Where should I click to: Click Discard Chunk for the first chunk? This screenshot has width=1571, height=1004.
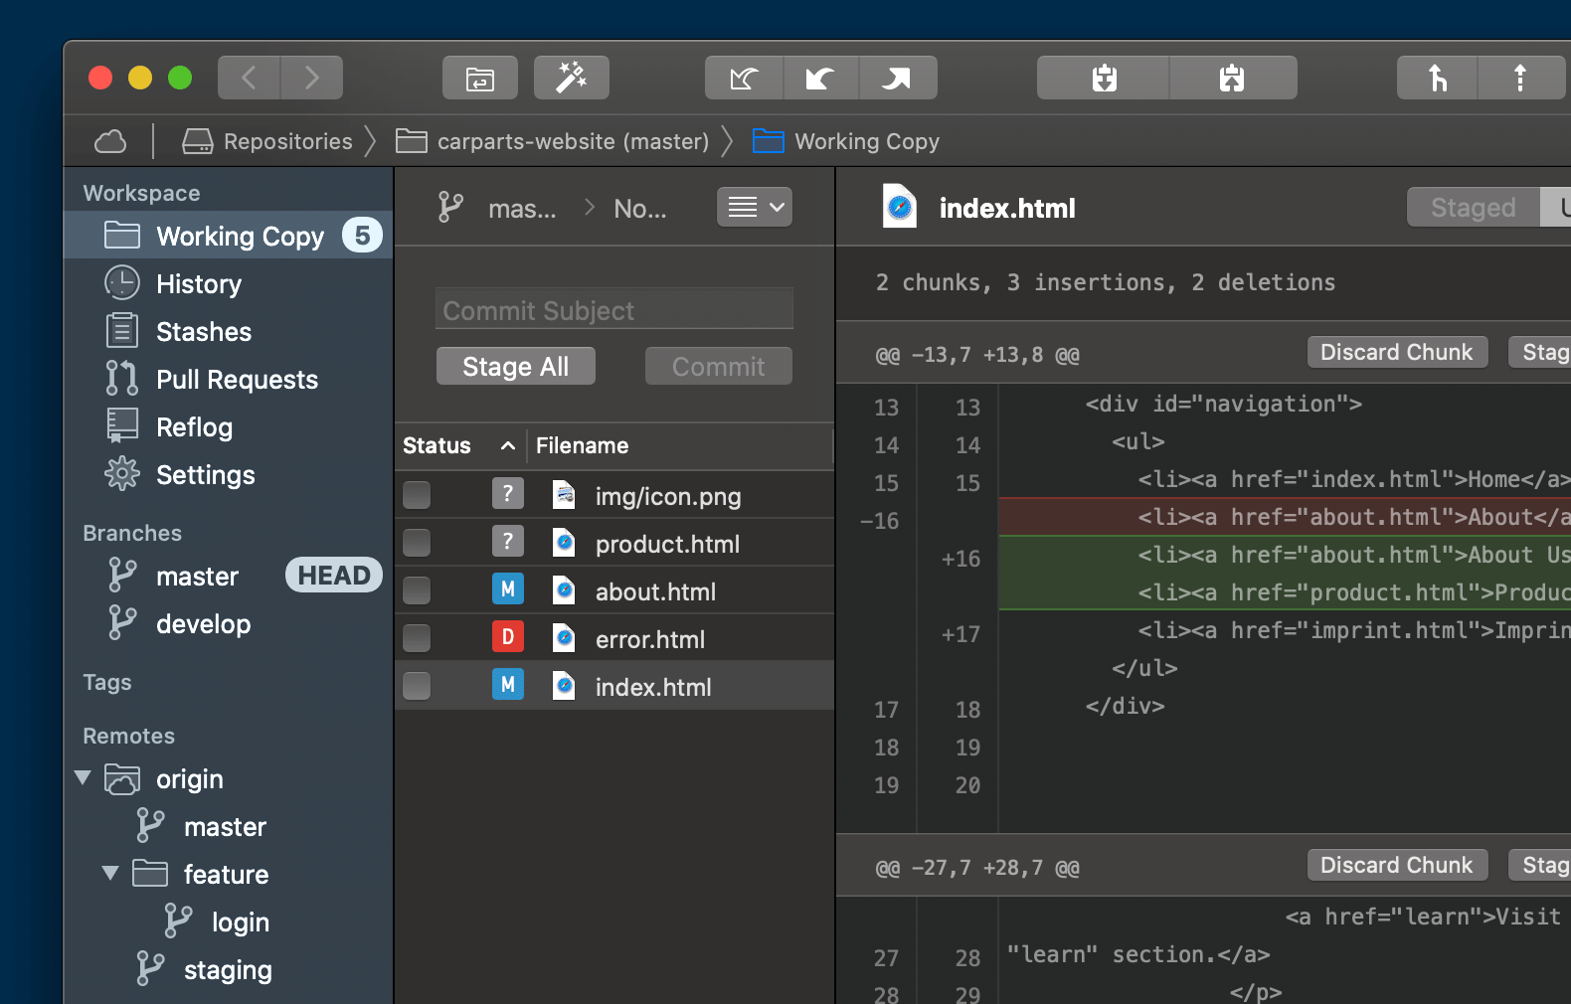(1396, 353)
